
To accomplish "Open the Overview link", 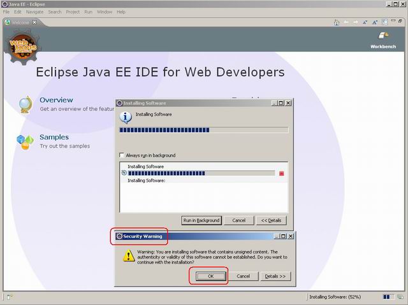I will pyautogui.click(x=56, y=100).
